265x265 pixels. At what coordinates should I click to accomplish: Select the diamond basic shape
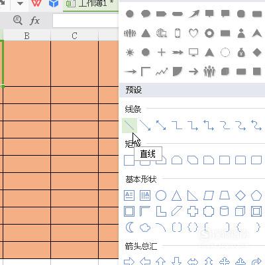pos(240,195)
